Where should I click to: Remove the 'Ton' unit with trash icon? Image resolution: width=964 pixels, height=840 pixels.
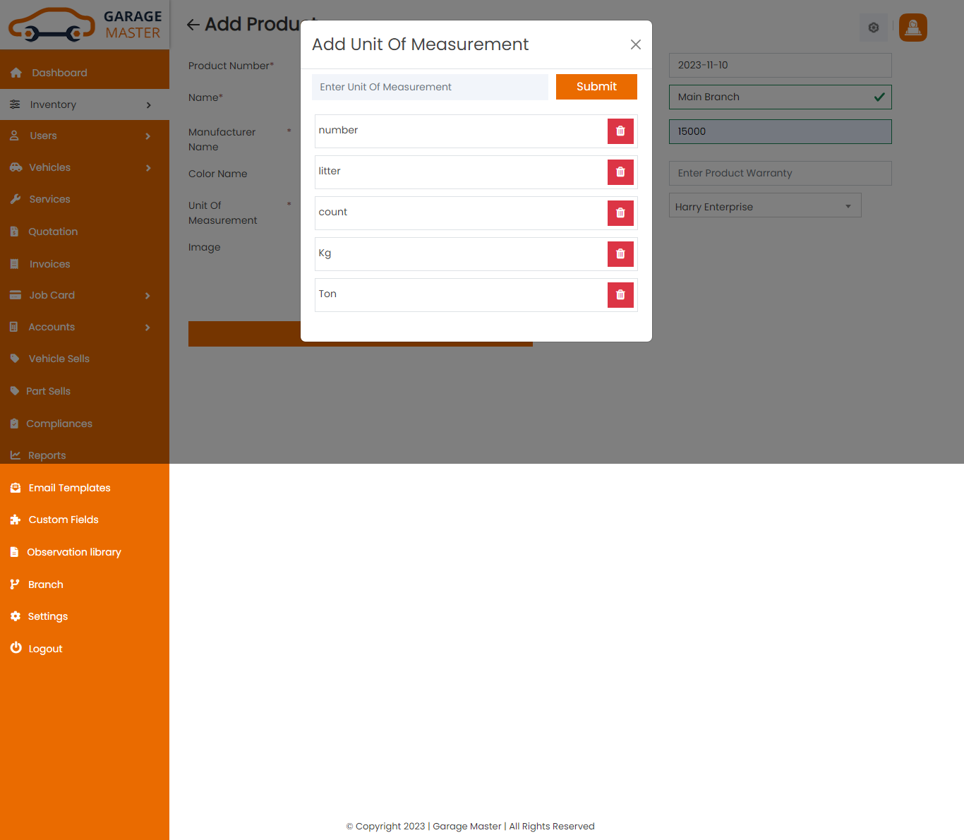pyautogui.click(x=620, y=295)
